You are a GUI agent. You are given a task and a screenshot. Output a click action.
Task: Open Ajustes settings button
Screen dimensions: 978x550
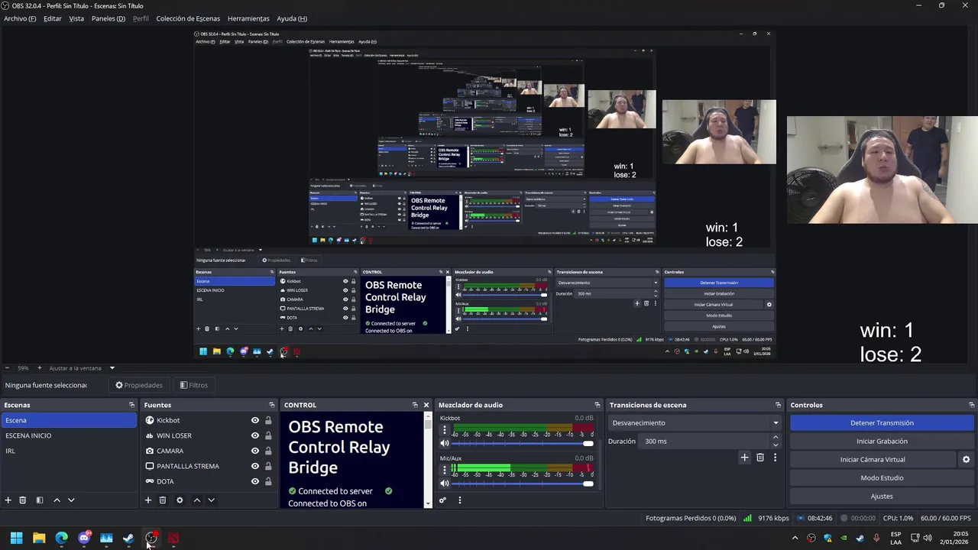tap(882, 496)
